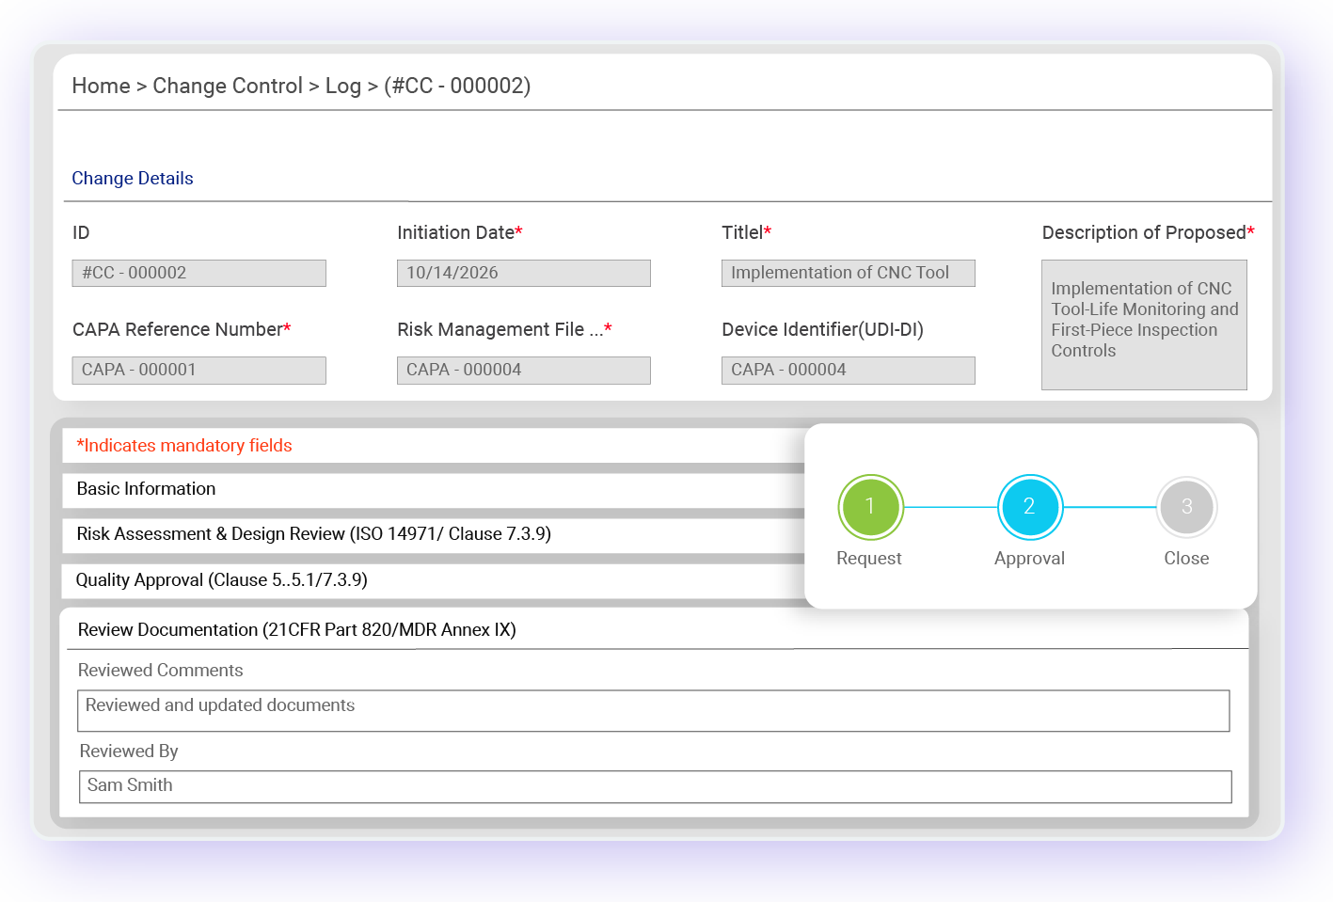Expand the Basic Information section
Viewport: 1333px width, 902px height.
pyautogui.click(x=434, y=489)
